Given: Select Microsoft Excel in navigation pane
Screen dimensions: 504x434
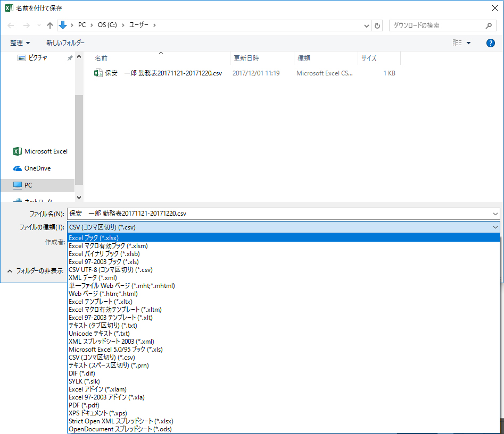Looking at the screenshot, I should pos(40,151).
